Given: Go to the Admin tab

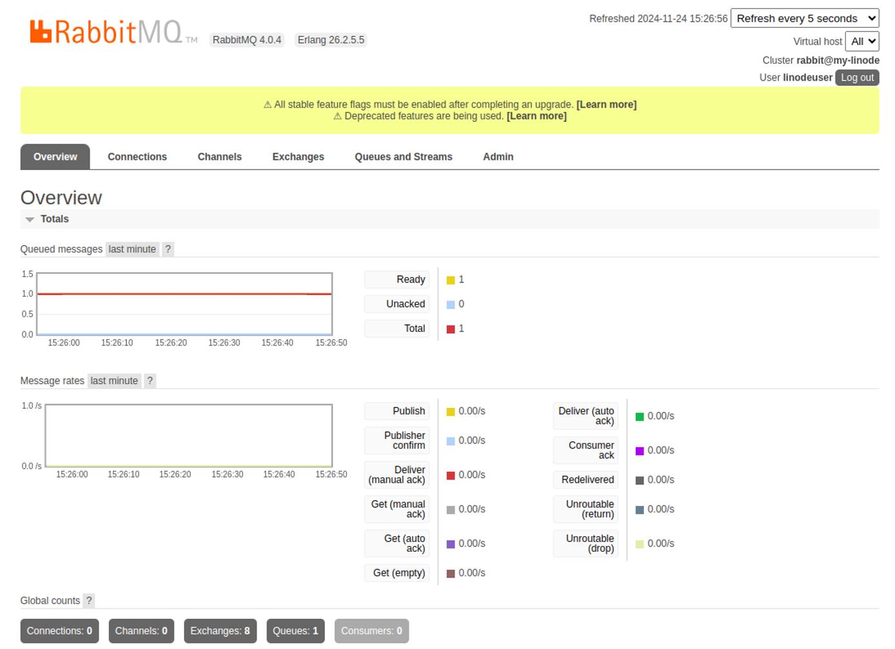Looking at the screenshot, I should 498,157.
